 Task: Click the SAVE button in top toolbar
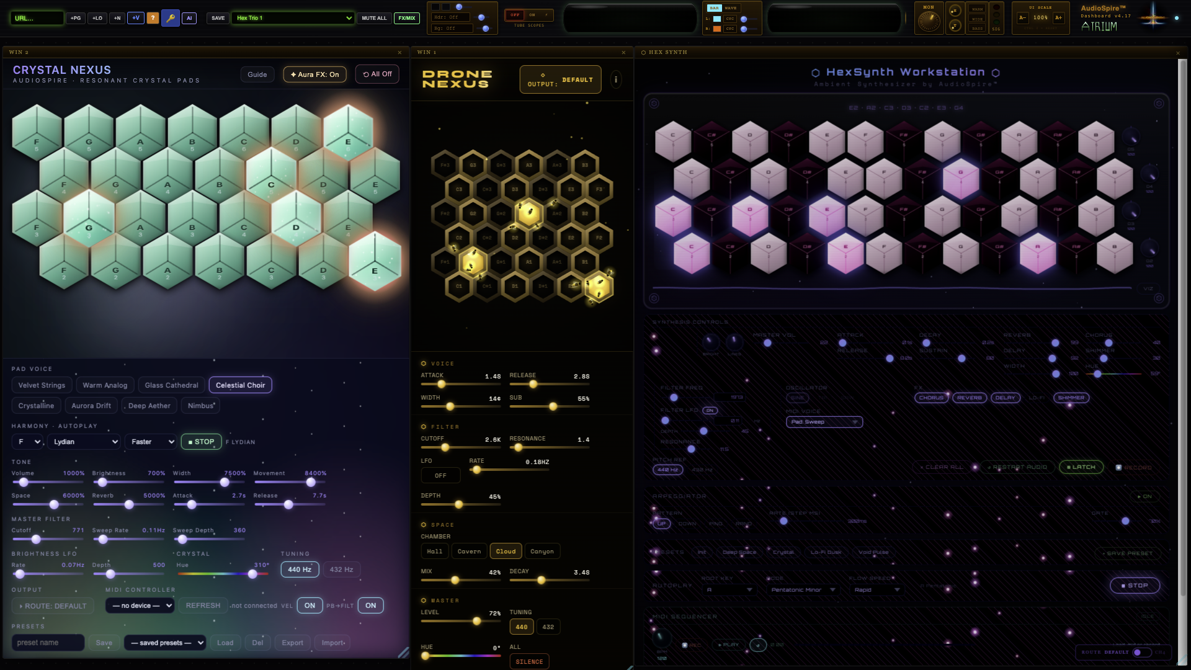(218, 18)
